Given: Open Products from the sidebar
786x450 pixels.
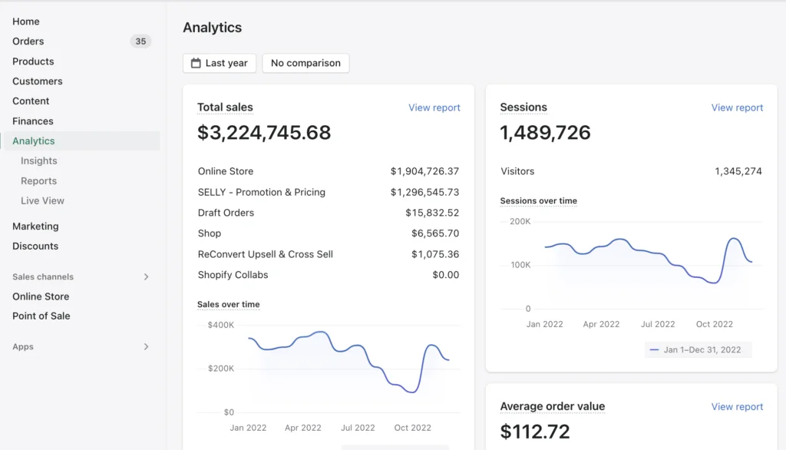Looking at the screenshot, I should pyautogui.click(x=33, y=61).
